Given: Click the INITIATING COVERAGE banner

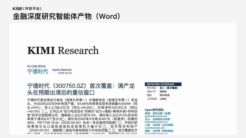Looking at the screenshot, I should point(163,84).
